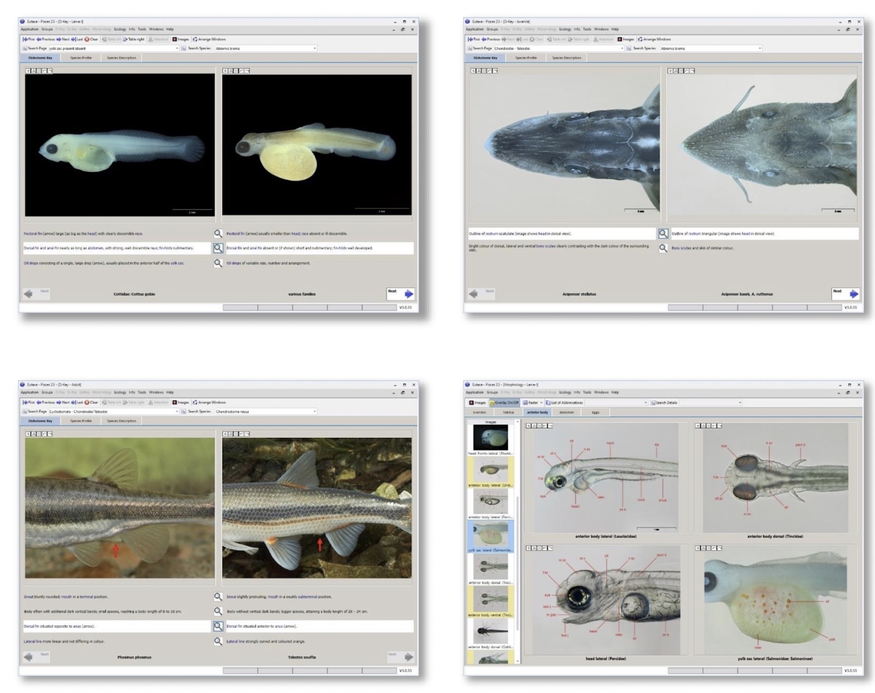Click Next in the Adult D-Key toolbar
This screenshot has width=875, height=693.
[x=63, y=403]
